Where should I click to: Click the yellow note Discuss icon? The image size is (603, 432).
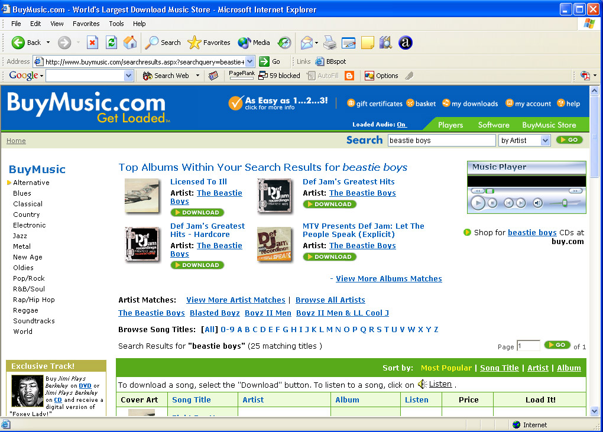(x=367, y=43)
